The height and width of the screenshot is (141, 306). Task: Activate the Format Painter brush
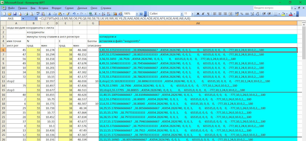coord(68,14)
